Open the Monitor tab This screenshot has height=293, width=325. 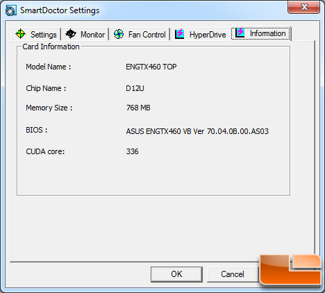point(85,34)
